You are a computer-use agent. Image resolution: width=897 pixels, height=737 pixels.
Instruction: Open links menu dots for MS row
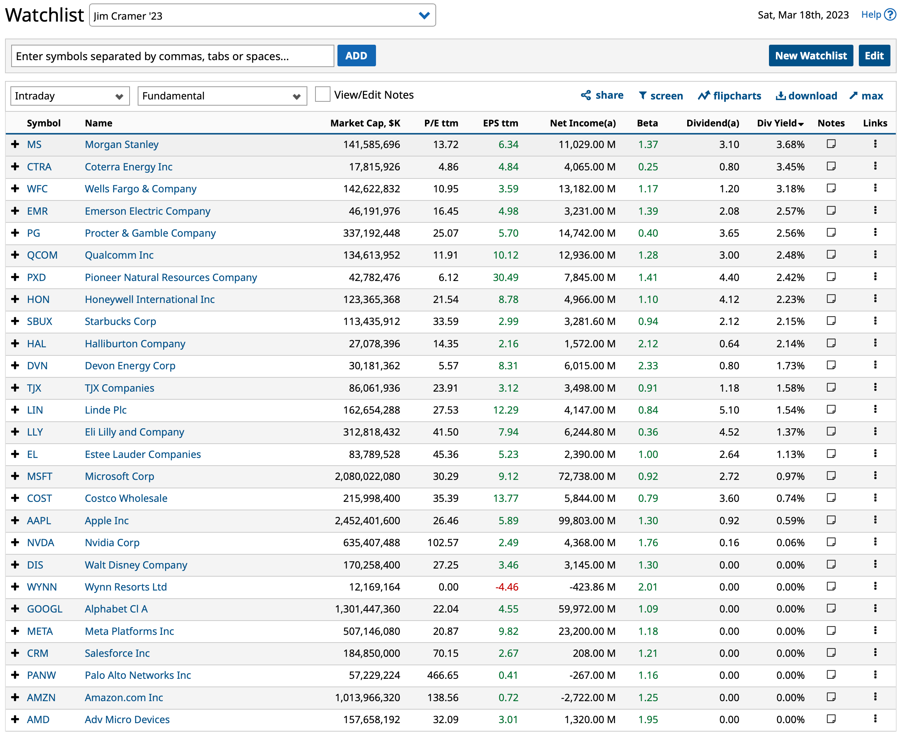[875, 144]
